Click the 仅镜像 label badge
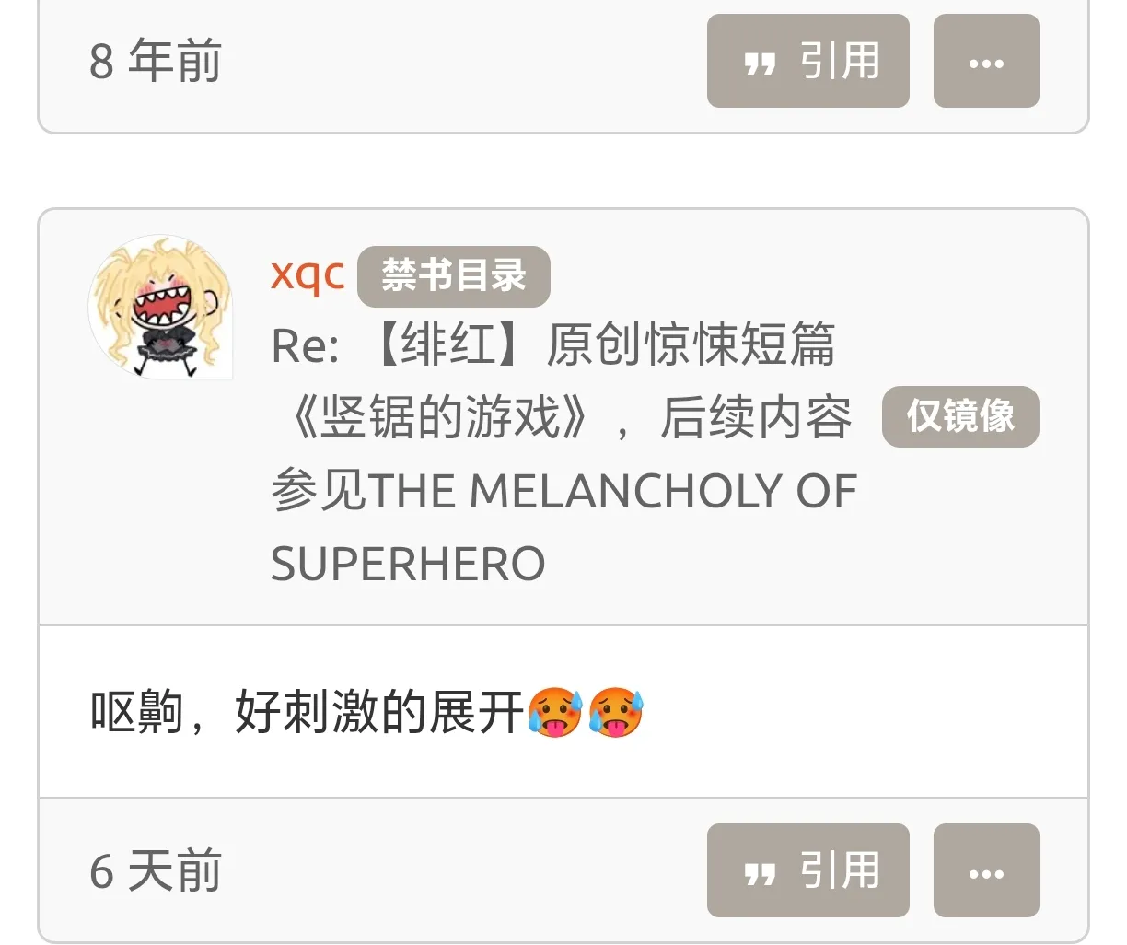This screenshot has height=945, width=1127. pyautogui.click(x=960, y=416)
